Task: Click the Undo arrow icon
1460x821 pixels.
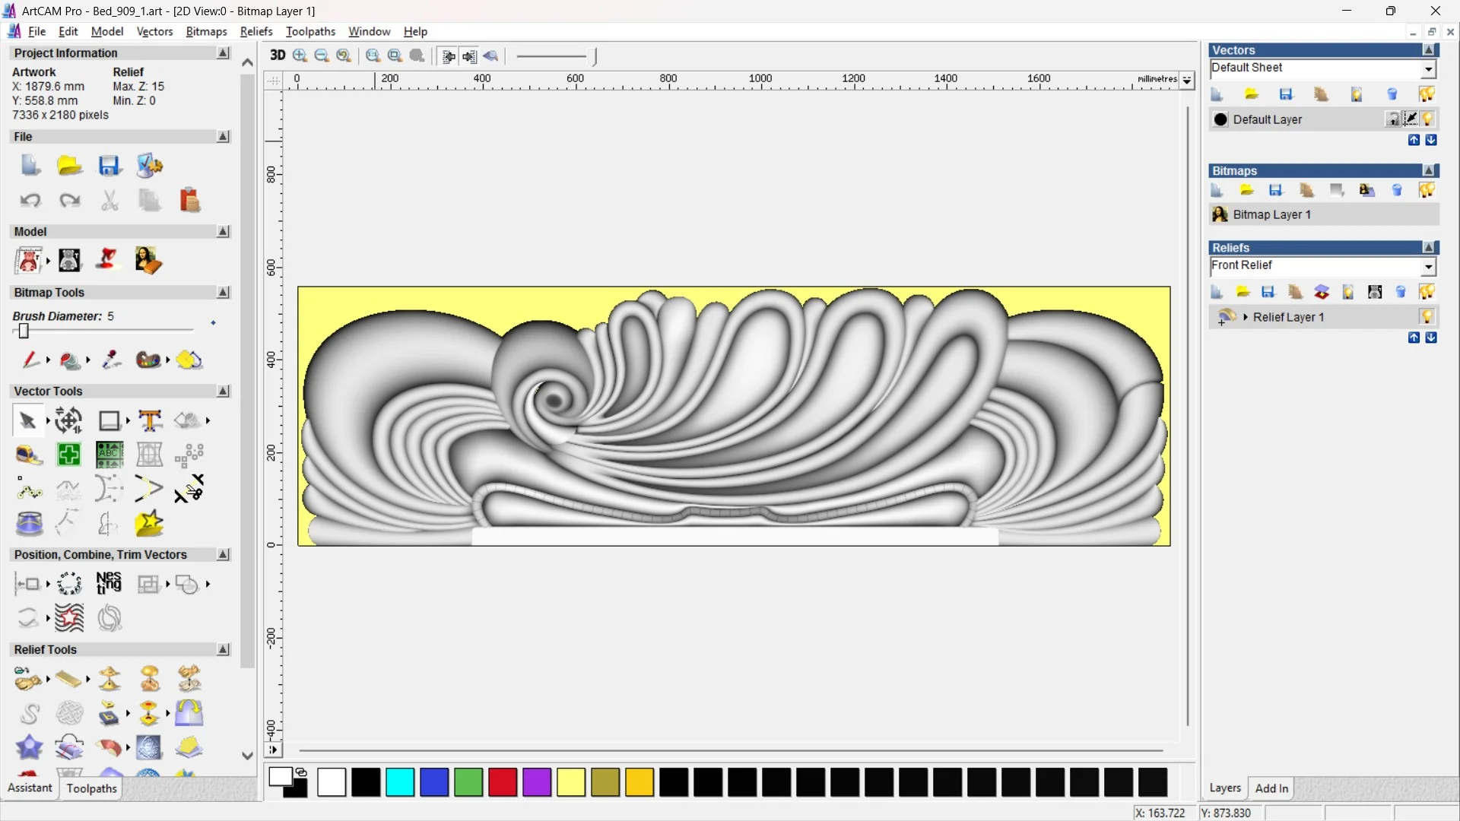Action: point(30,200)
